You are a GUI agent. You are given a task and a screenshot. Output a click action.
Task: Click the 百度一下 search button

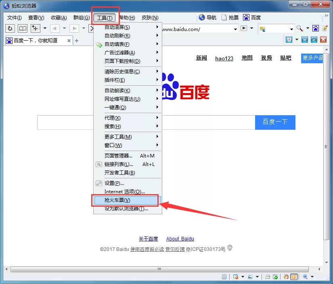[275, 122]
